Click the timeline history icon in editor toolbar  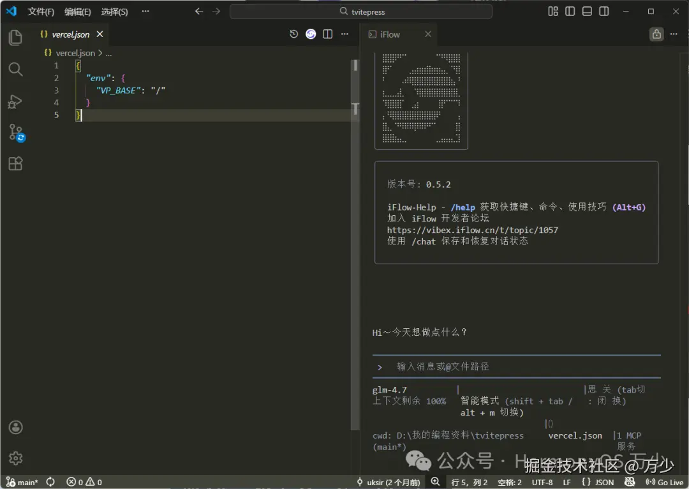coord(293,34)
